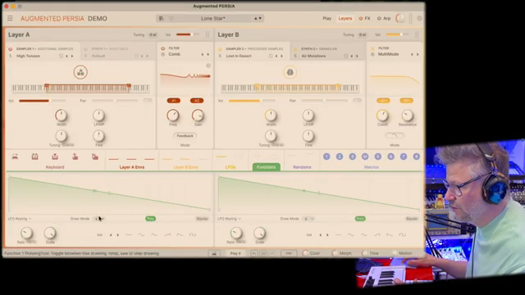
Task: Randomize the Lost in Desert sample via dice icon
Action: 271,57
